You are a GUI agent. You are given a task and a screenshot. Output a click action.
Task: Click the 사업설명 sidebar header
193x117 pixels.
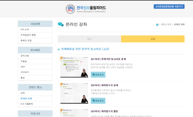click(x=35, y=24)
